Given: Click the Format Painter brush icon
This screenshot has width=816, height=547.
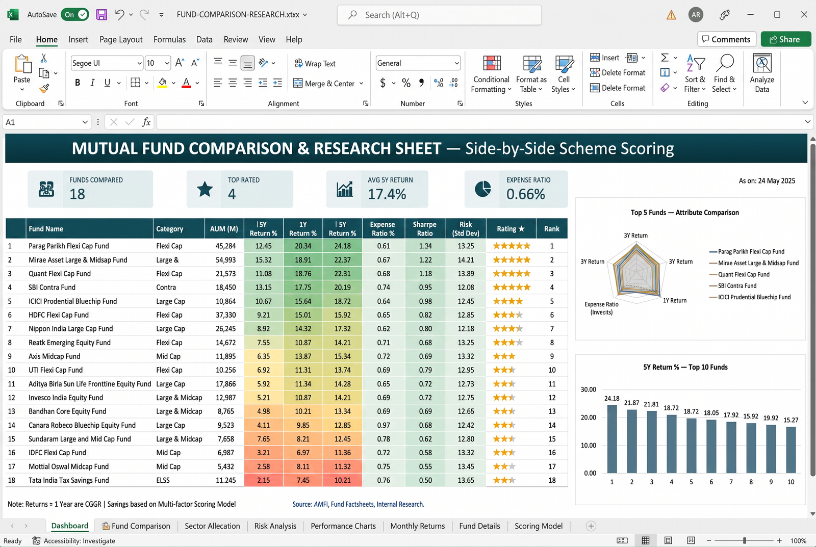Looking at the screenshot, I should pyautogui.click(x=44, y=89).
